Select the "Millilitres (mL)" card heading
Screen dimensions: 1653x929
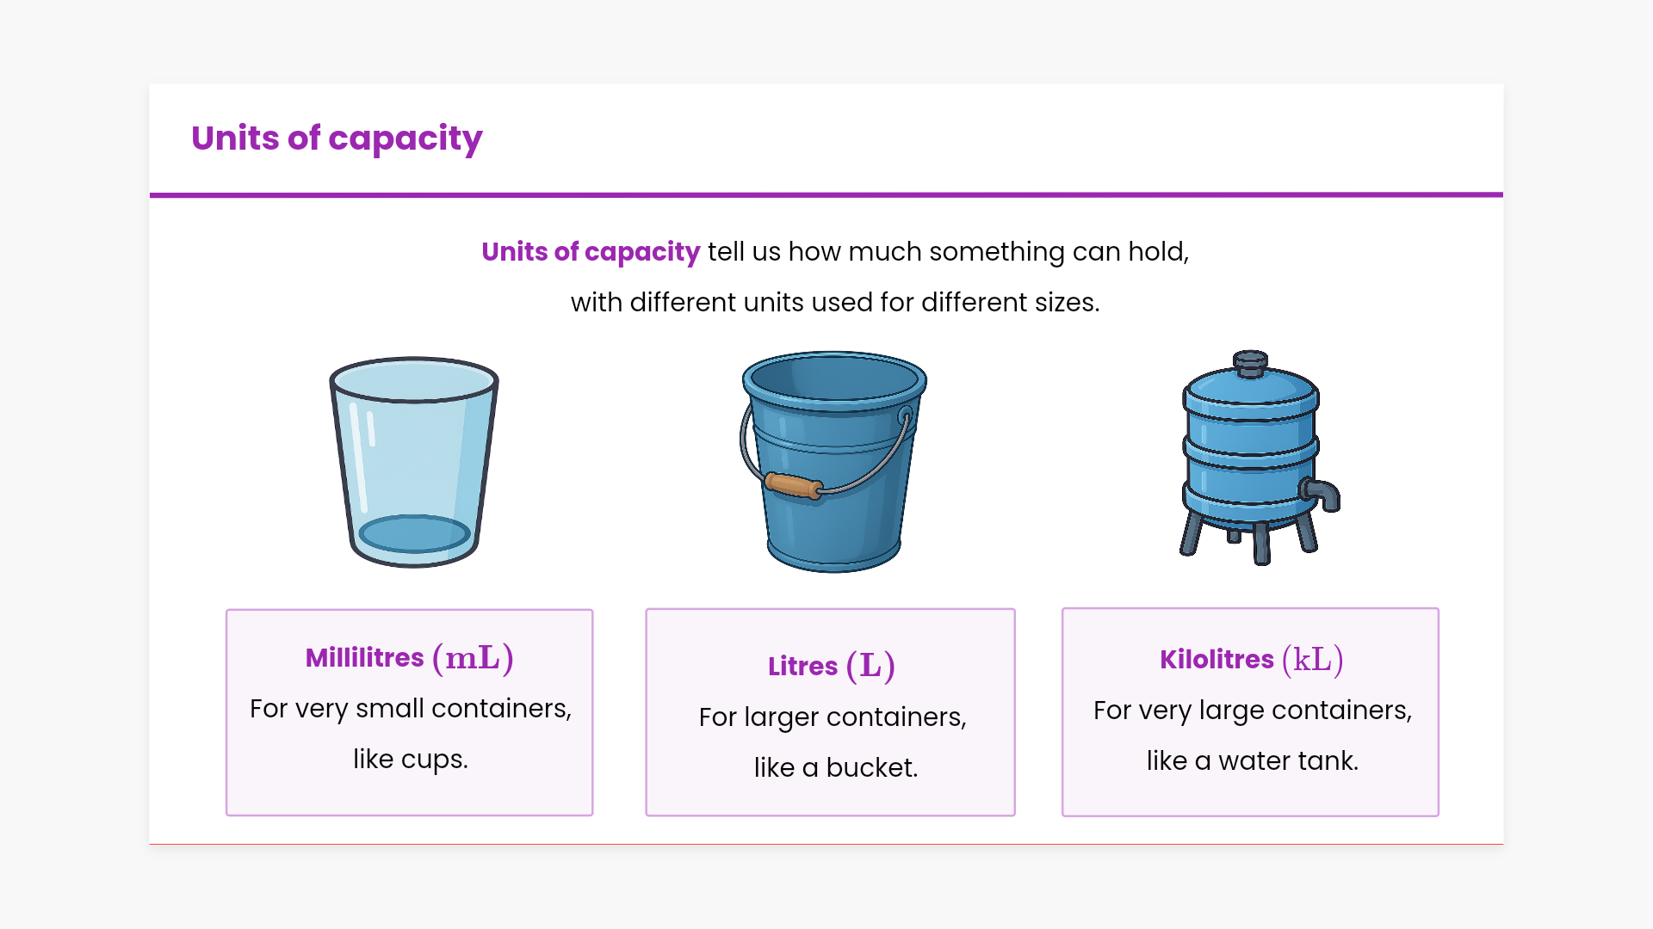tap(410, 658)
